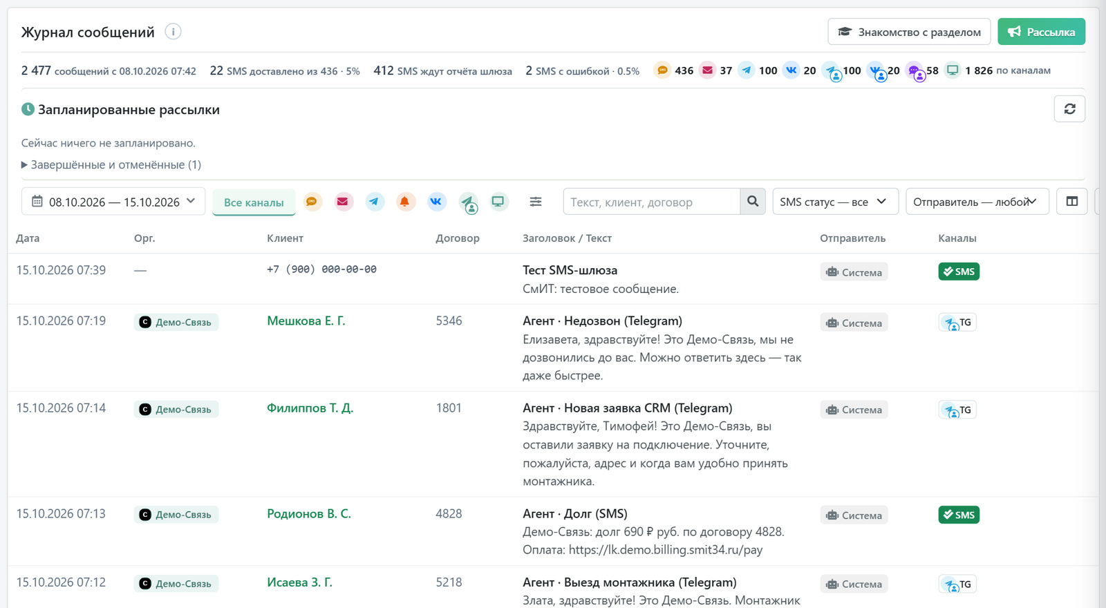Open client Мешкова Е. Г.
The height and width of the screenshot is (608, 1106).
point(306,321)
